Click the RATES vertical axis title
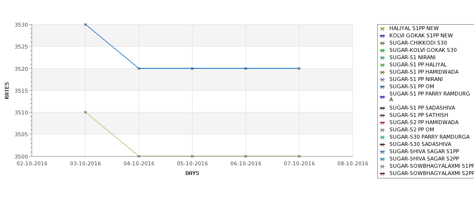474x208 pixels. pos(7,91)
